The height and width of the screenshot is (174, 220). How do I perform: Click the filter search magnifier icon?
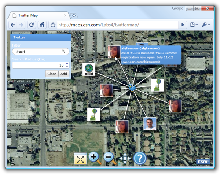coord(63,51)
